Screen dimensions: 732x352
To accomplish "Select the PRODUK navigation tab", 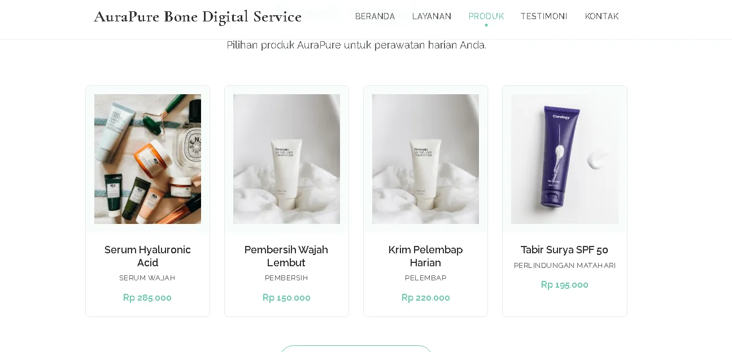I will (486, 16).
